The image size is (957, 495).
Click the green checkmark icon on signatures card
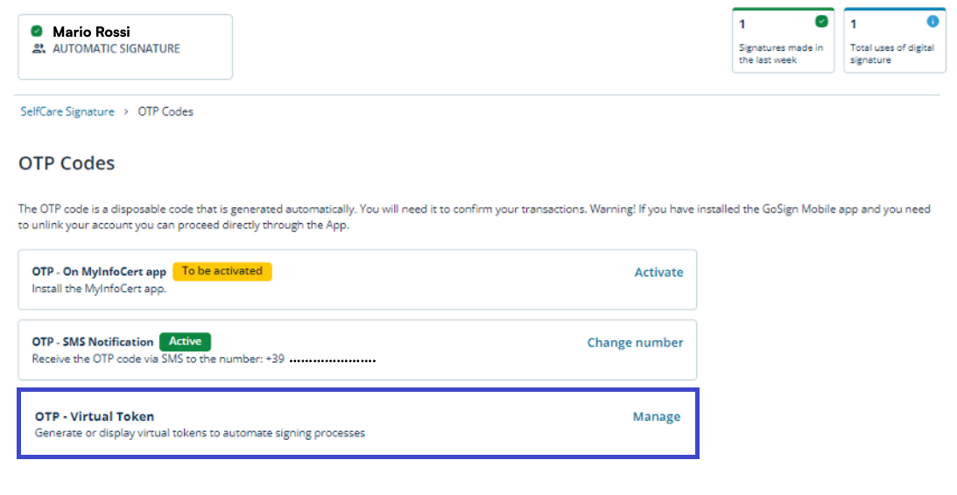821,22
